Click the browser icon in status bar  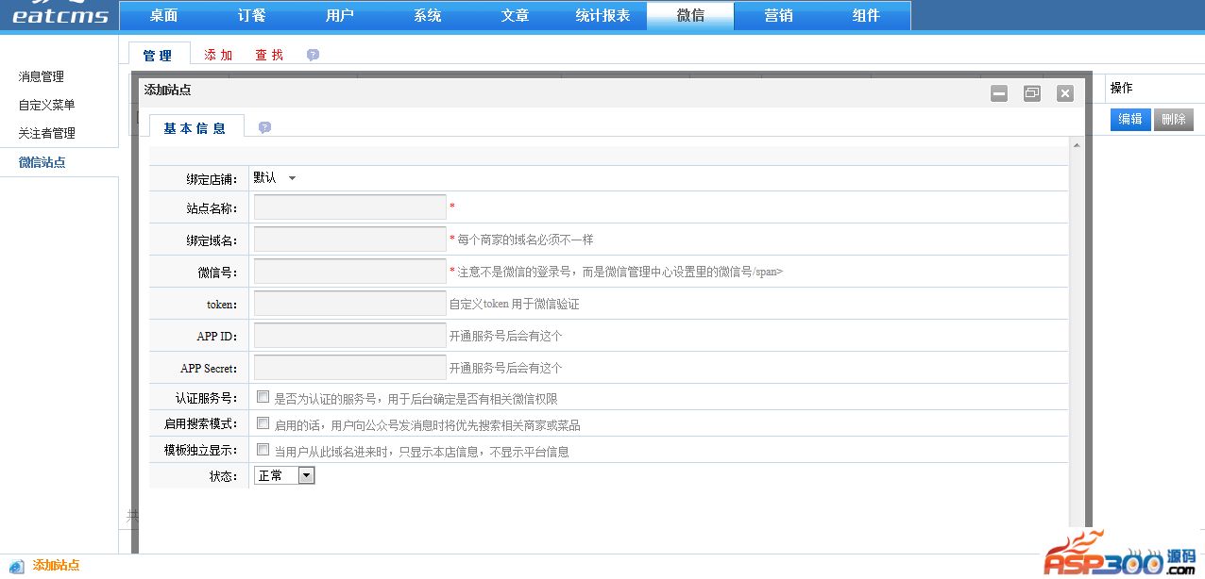point(16,566)
